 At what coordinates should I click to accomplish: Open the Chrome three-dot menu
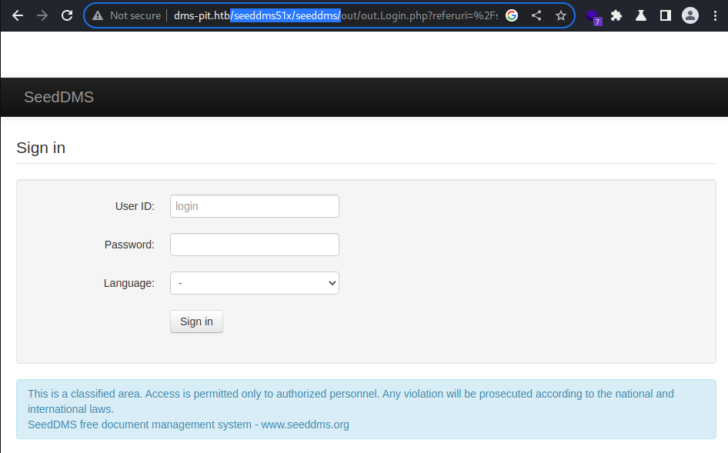click(x=715, y=16)
